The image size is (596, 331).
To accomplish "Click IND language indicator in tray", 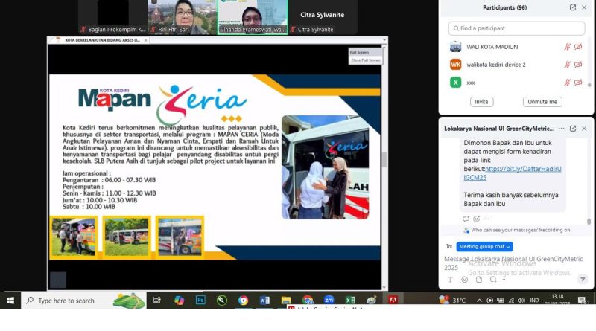I will 534,301.
